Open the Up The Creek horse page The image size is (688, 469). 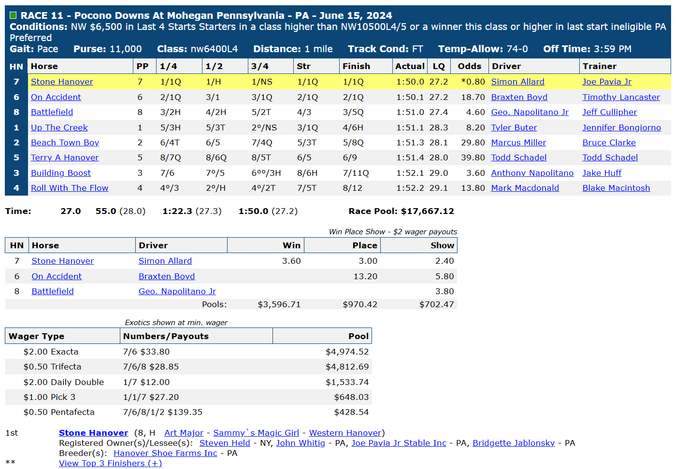coord(59,128)
